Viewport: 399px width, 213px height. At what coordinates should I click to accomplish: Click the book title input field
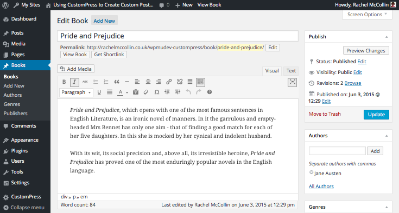point(178,36)
